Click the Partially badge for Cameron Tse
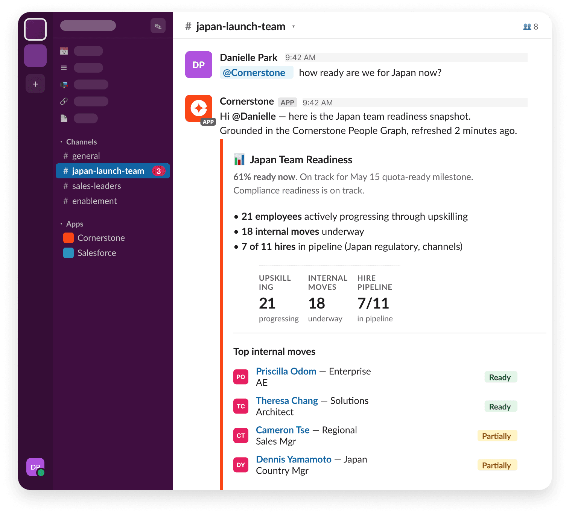569x514 pixels. click(497, 436)
